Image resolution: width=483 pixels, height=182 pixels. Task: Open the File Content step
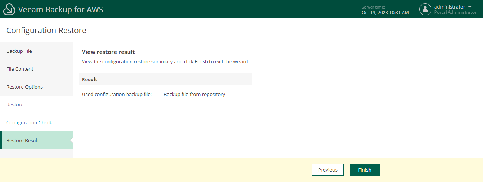point(20,69)
